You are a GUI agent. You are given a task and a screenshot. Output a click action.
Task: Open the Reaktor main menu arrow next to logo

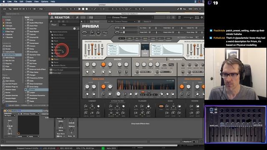(72, 17)
